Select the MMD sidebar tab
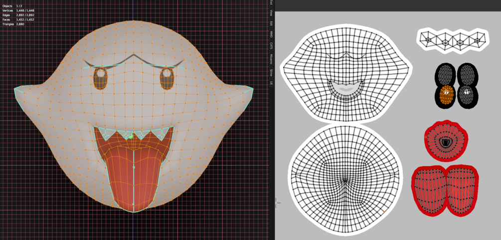Screen dimensions: 501x240 coord(271,34)
